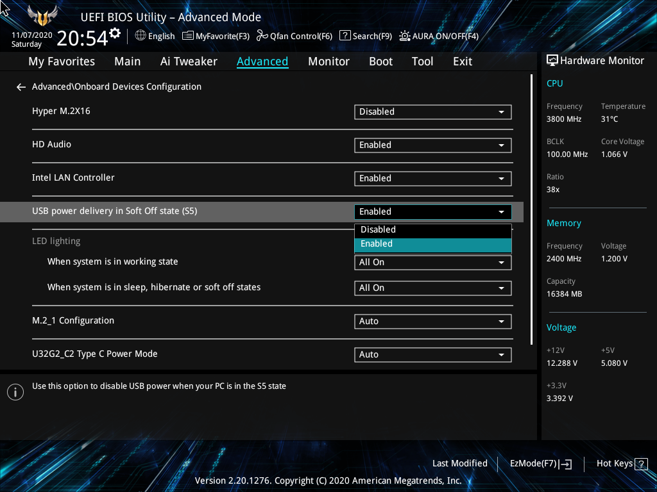Click the English language button
657x492 pixels.
tap(155, 36)
